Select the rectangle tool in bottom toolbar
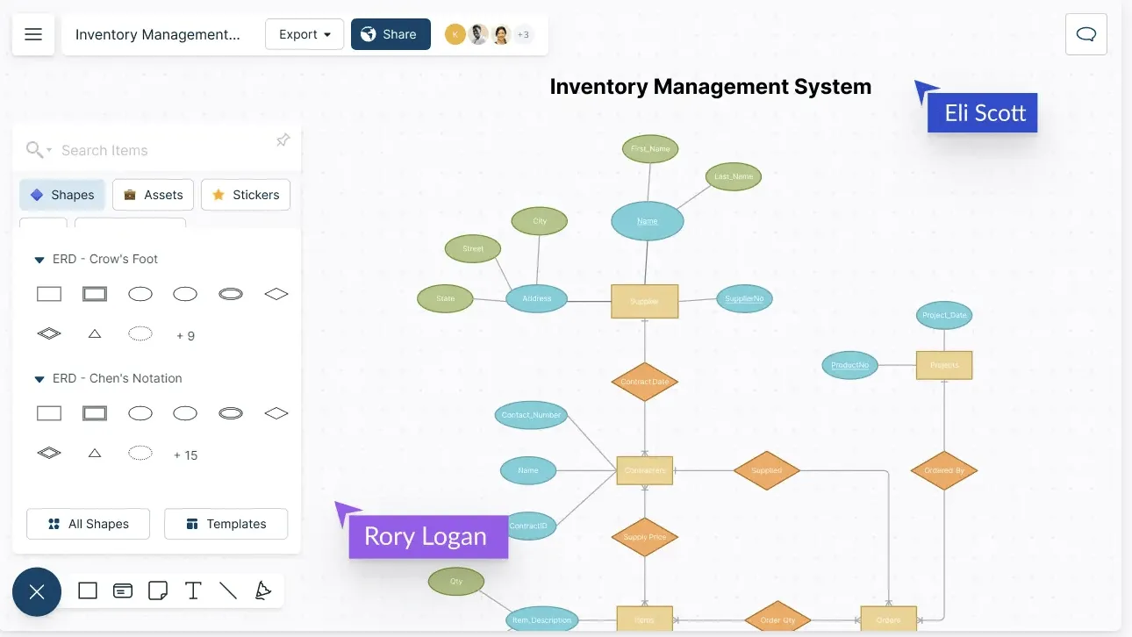The image size is (1132, 637). click(x=88, y=590)
